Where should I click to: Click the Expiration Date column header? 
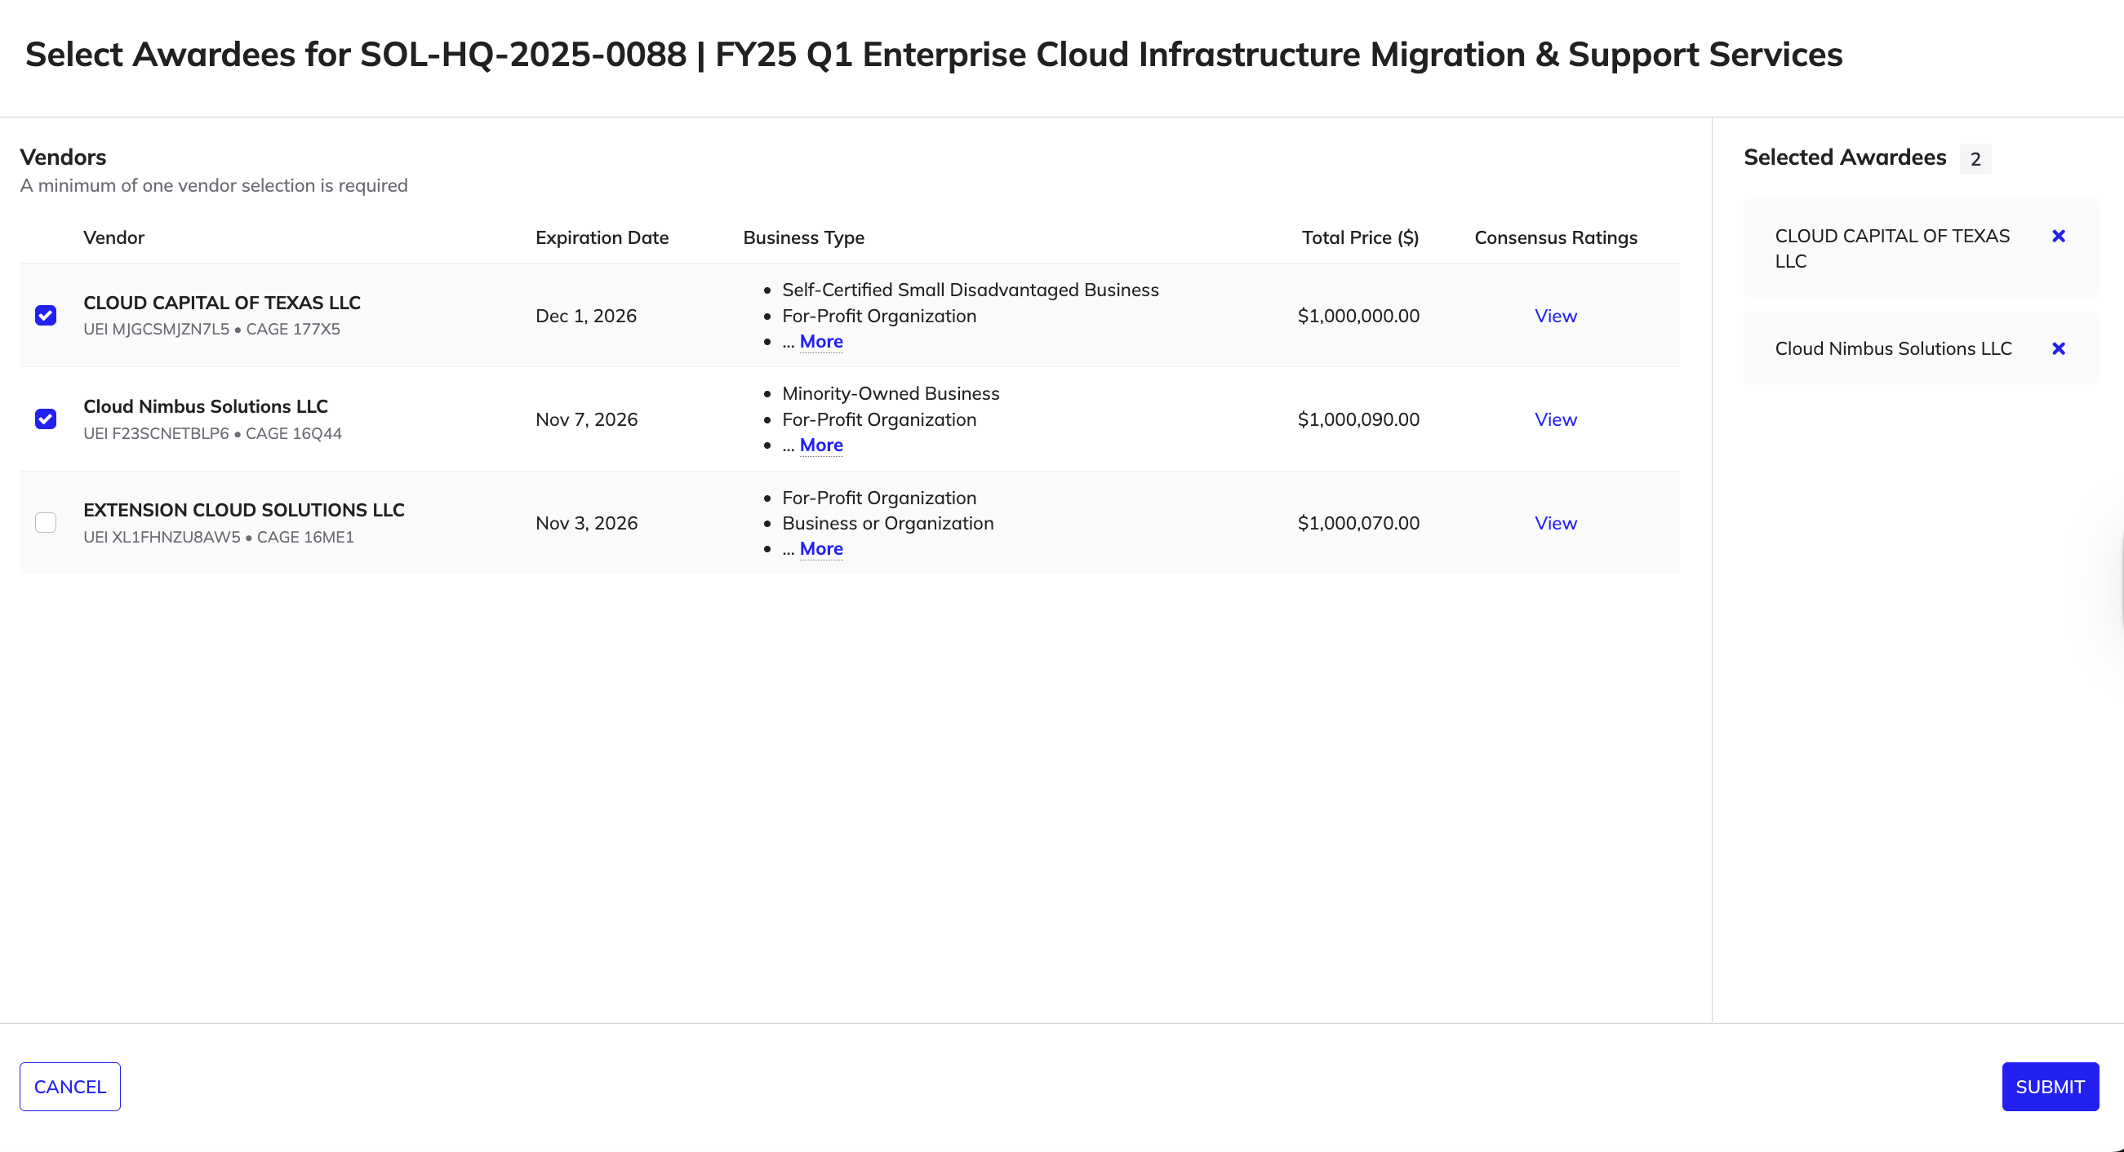[x=602, y=237]
